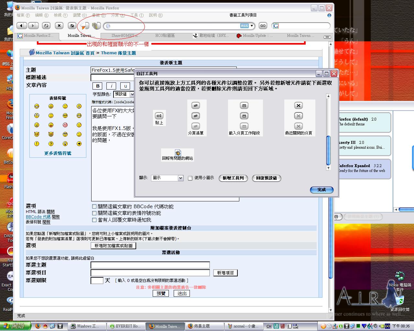Click the 貼上 (Paste) toolbar item icon

point(159,116)
